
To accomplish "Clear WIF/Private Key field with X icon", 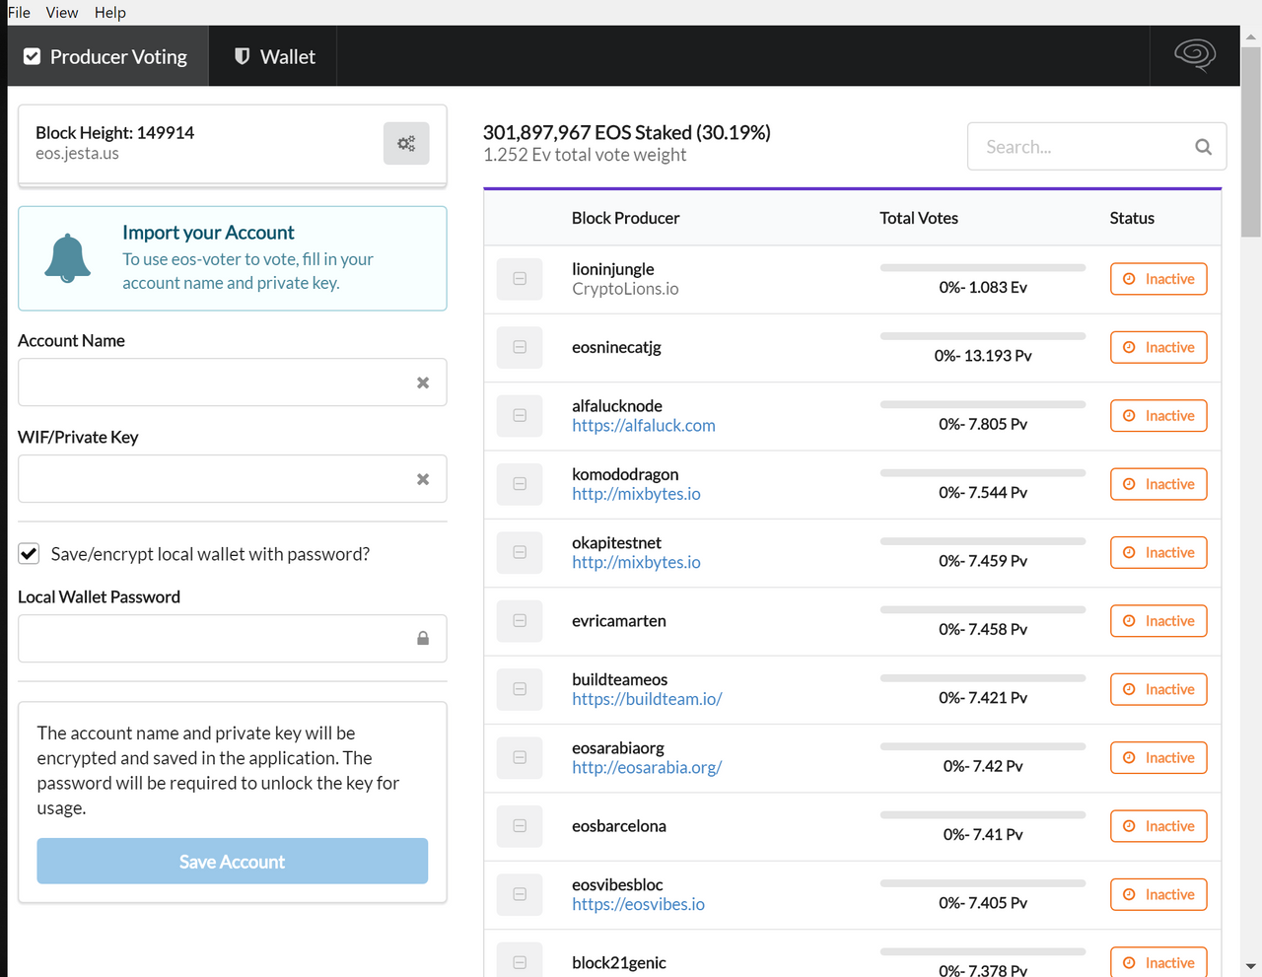I will pyautogui.click(x=423, y=479).
